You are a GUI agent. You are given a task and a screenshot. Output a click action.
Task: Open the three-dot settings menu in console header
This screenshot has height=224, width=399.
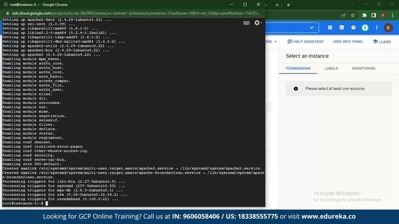[377, 27]
